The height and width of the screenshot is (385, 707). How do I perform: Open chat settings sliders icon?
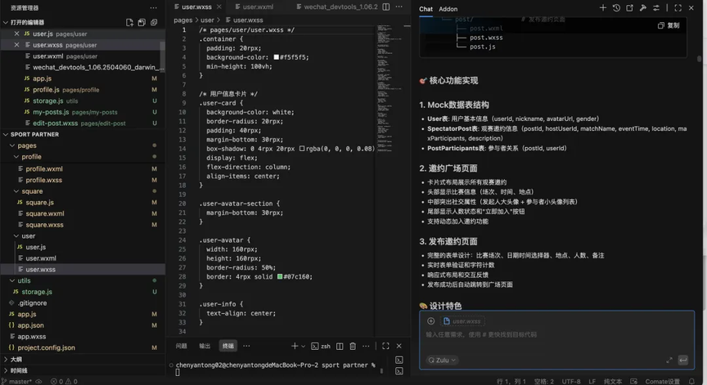pyautogui.click(x=656, y=7)
